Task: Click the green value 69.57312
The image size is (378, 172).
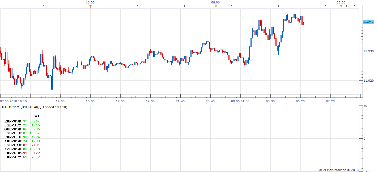Action: tap(32, 157)
